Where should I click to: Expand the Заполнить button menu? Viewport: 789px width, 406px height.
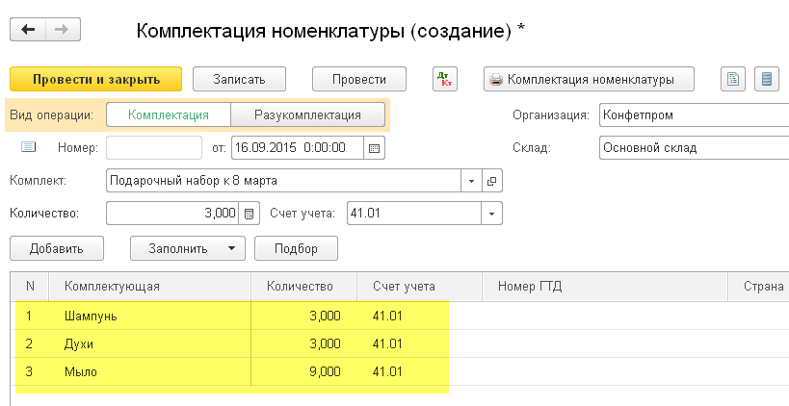tap(232, 248)
